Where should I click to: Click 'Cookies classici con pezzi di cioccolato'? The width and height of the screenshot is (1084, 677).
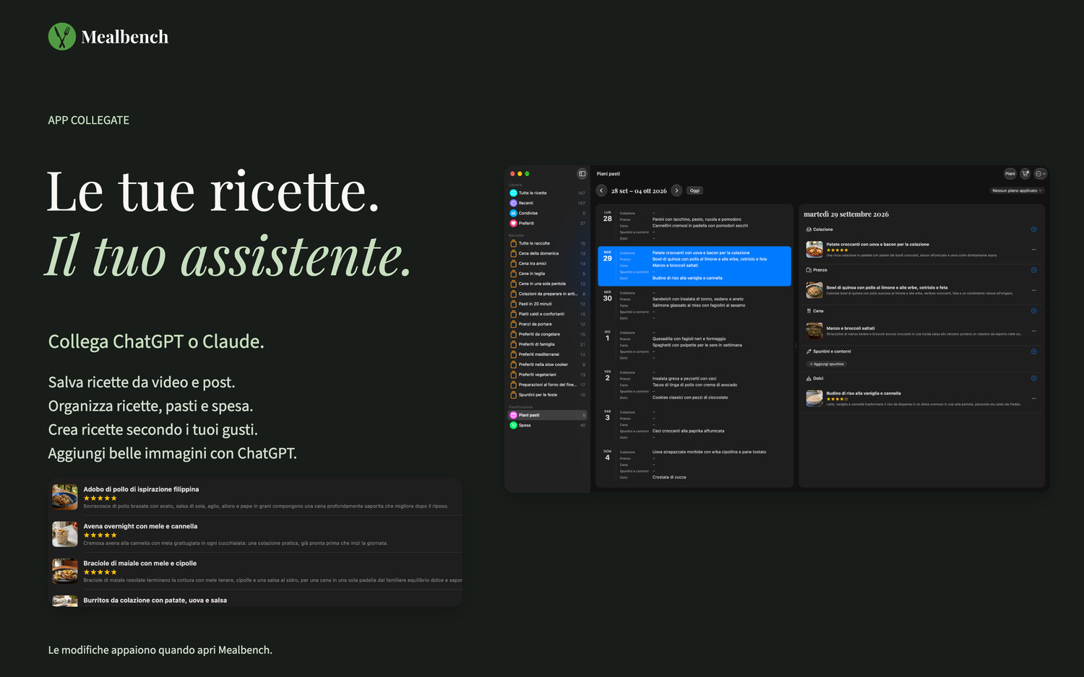pyautogui.click(x=690, y=398)
